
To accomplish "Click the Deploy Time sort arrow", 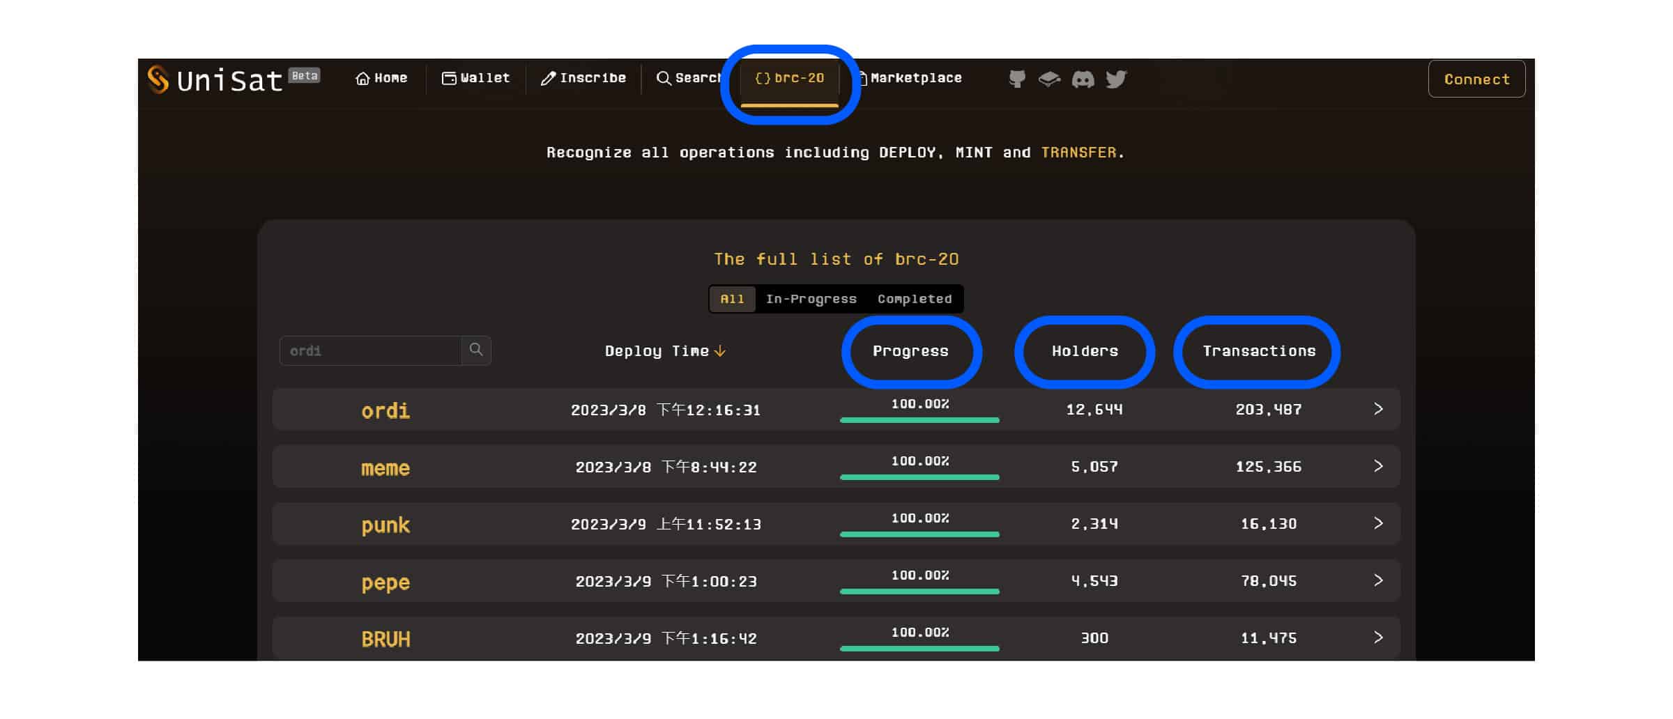I will (x=720, y=351).
